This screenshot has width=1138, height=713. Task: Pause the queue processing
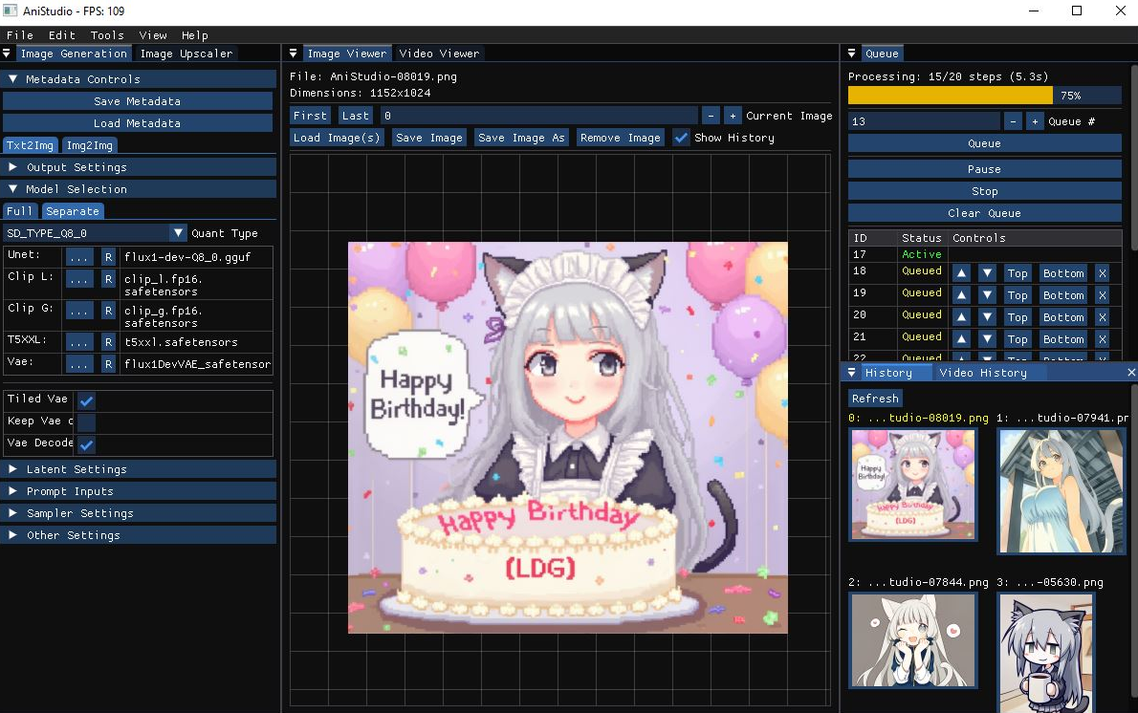pos(984,169)
